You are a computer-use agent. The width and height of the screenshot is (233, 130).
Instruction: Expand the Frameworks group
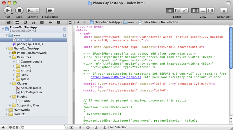[x=6, y=110]
